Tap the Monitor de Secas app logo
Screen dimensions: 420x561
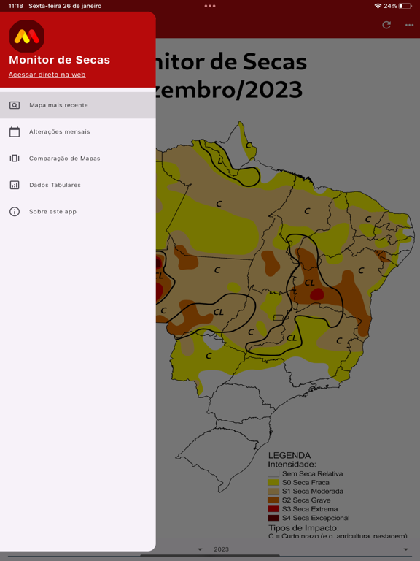pos(27,36)
